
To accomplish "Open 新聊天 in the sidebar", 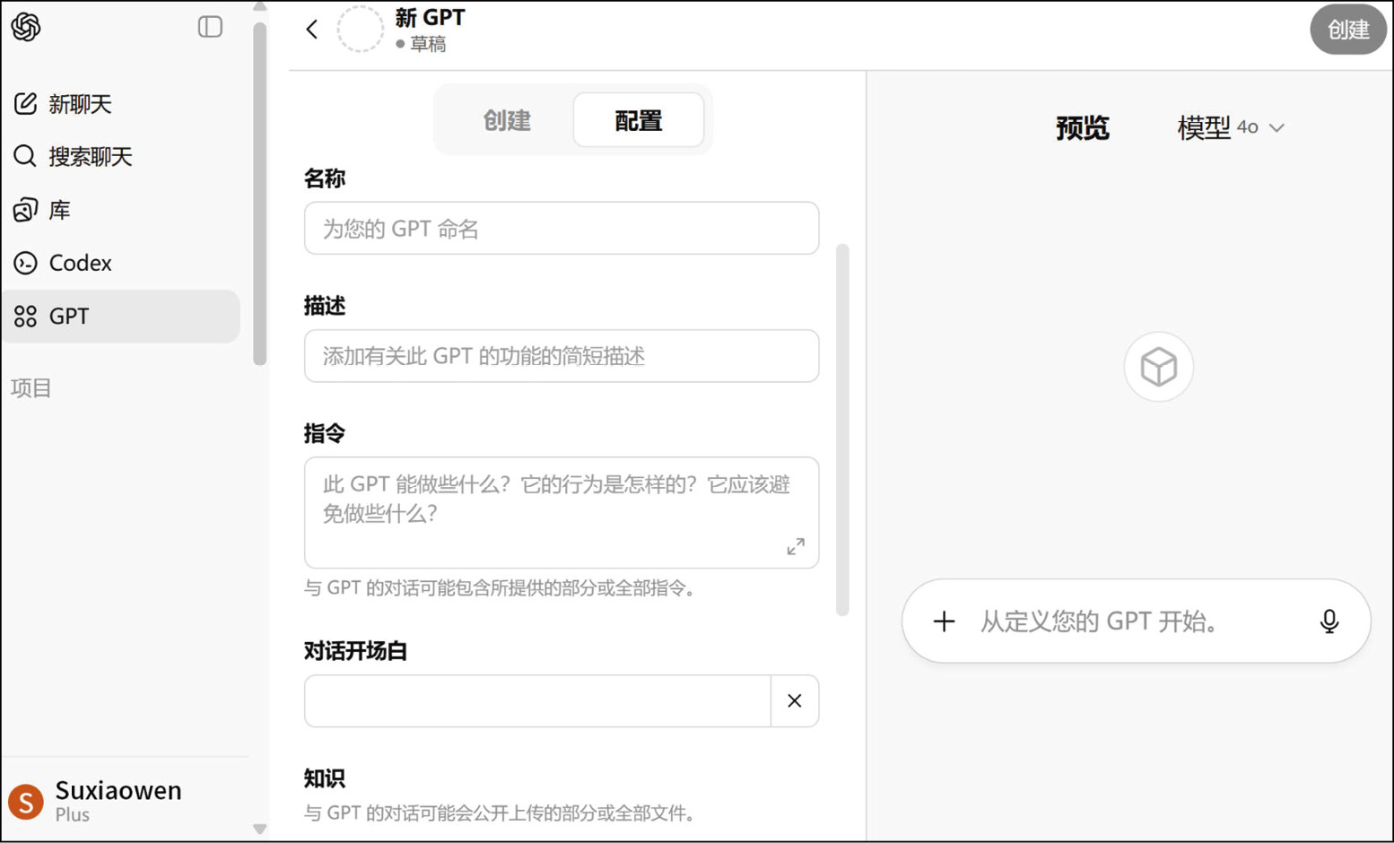I will coord(79,104).
